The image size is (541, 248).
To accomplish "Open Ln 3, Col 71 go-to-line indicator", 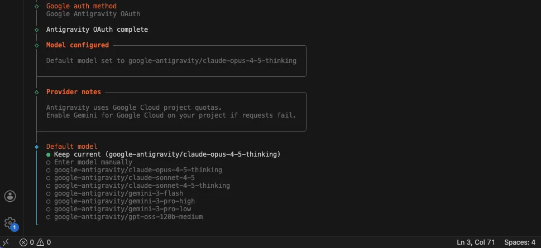I will pos(476,242).
